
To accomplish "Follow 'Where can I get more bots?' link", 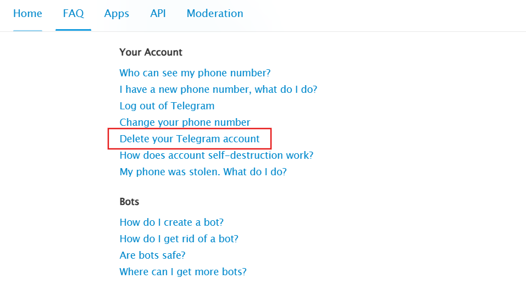I will [183, 272].
